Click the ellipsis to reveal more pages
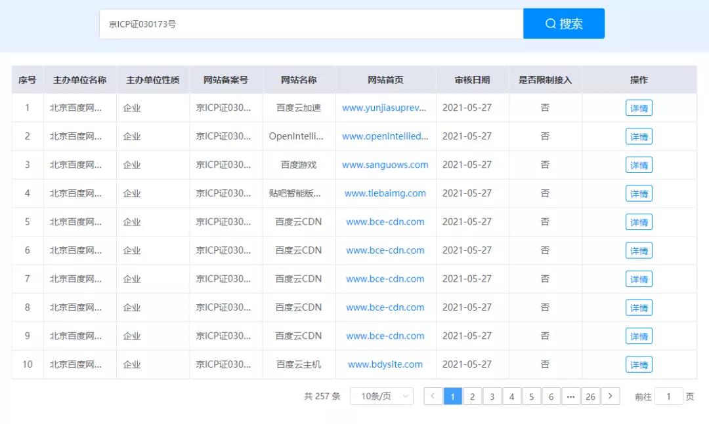Image resolution: width=709 pixels, height=424 pixels. (570, 396)
